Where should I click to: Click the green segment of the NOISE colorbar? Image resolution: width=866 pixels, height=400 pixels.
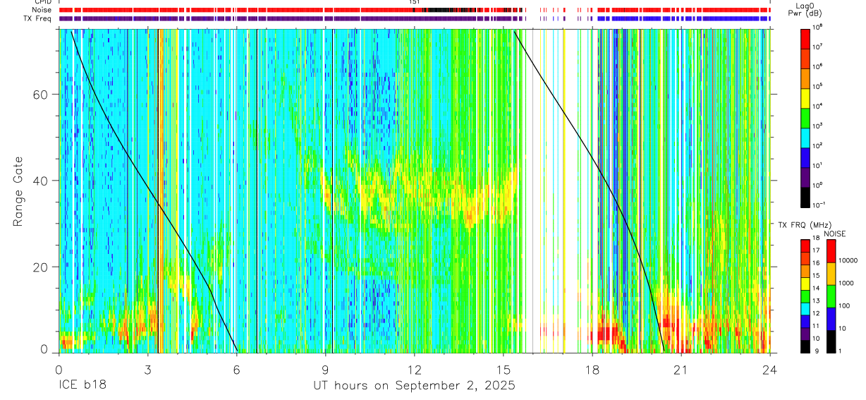pyautogui.click(x=831, y=296)
